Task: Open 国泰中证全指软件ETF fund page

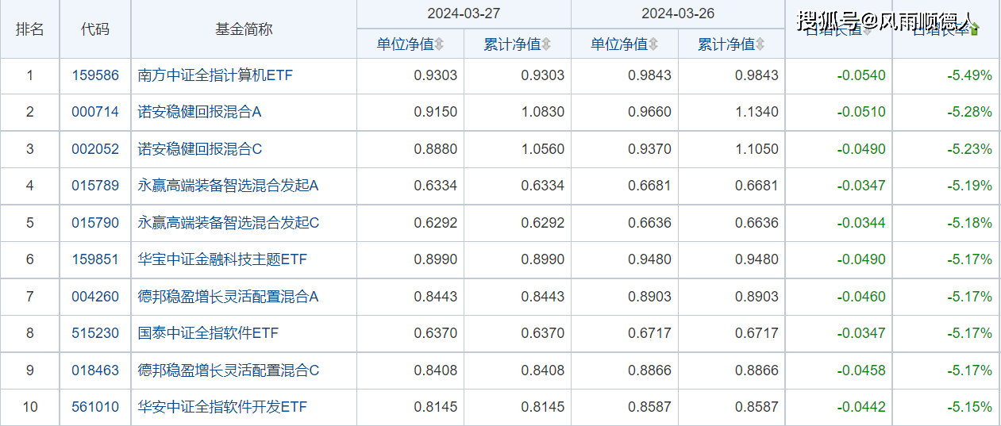Action: click(x=208, y=333)
